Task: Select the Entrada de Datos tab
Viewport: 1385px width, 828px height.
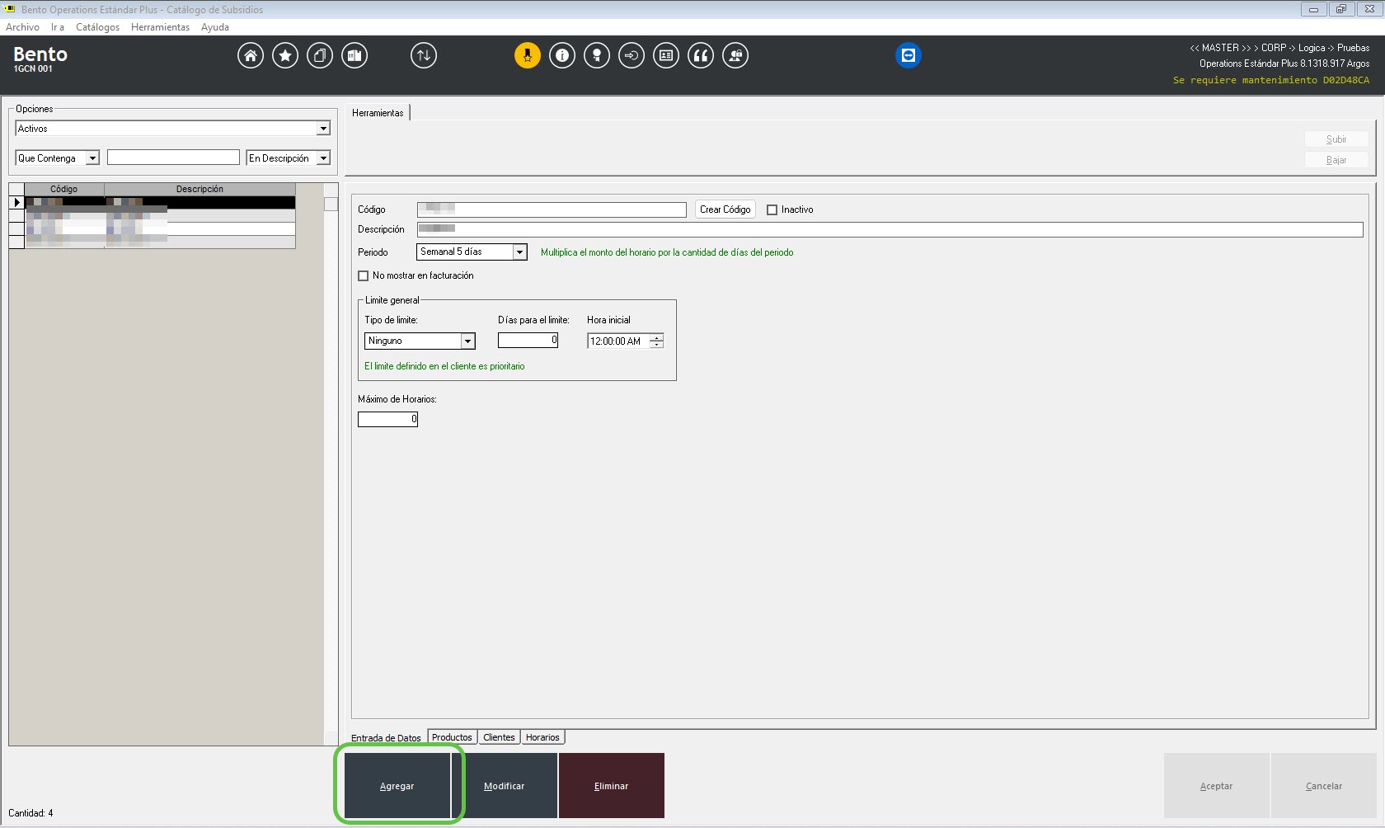Action: pyautogui.click(x=386, y=738)
